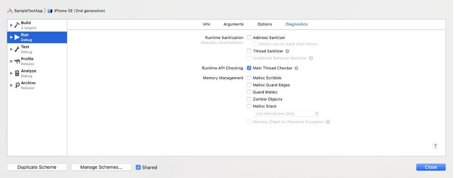This screenshot has height=178, width=454.
Task: Open the Live Allocations Only dropdown
Action: tap(286, 114)
